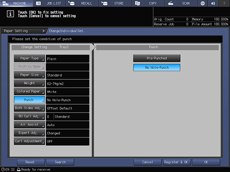Click the Auto air assist value
The height and width of the screenshot is (172, 230).
[68, 125]
